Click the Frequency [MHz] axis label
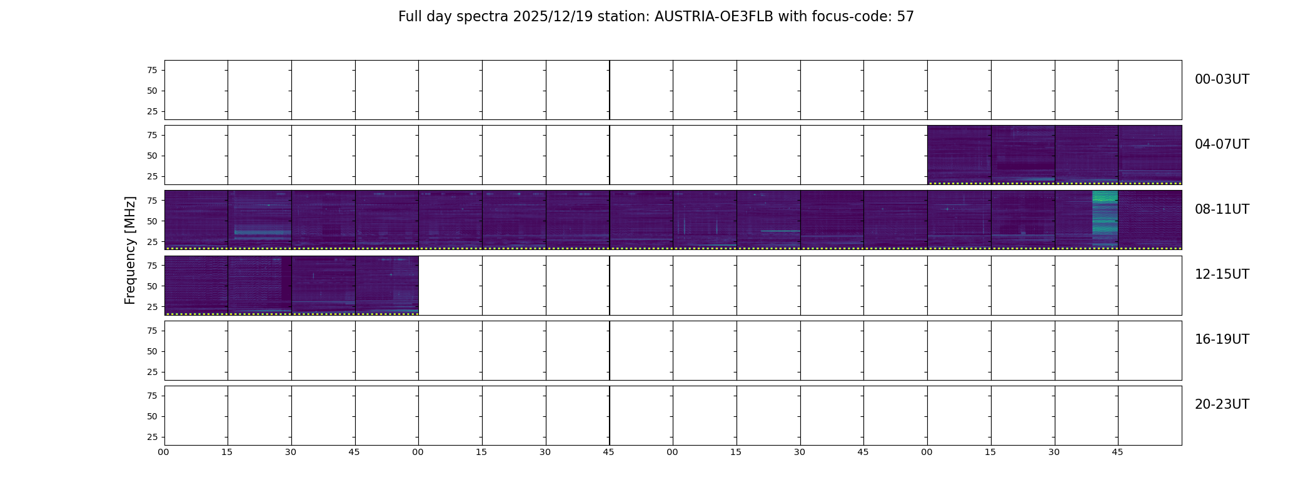The width and height of the screenshot is (1313, 500). click(130, 251)
